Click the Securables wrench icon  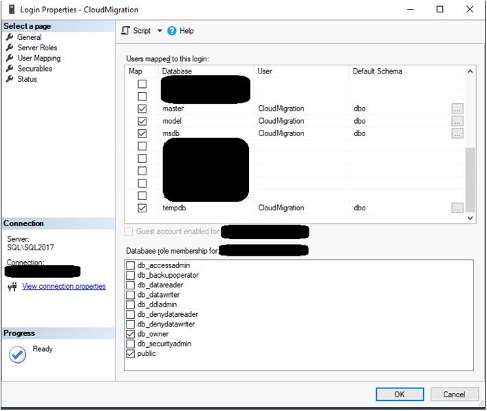tap(10, 69)
